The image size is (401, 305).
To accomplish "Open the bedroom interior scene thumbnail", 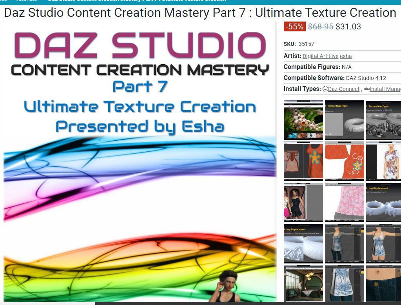I will [303, 283].
